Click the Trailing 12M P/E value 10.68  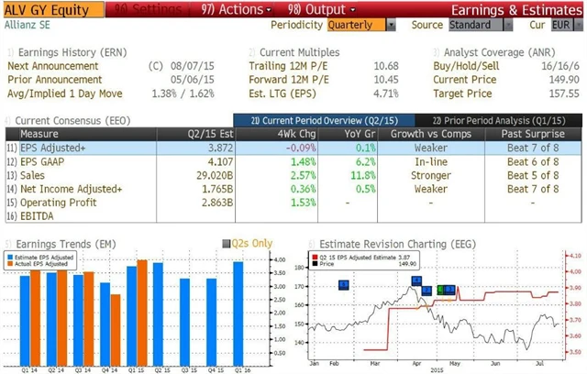pyautogui.click(x=386, y=66)
